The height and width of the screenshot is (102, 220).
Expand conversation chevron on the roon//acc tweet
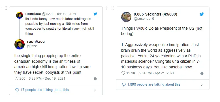click(95, 90)
